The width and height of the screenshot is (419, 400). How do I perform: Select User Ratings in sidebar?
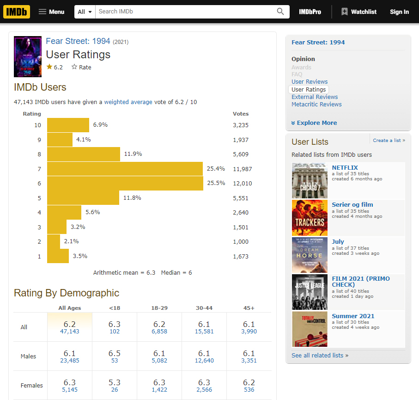pos(309,89)
